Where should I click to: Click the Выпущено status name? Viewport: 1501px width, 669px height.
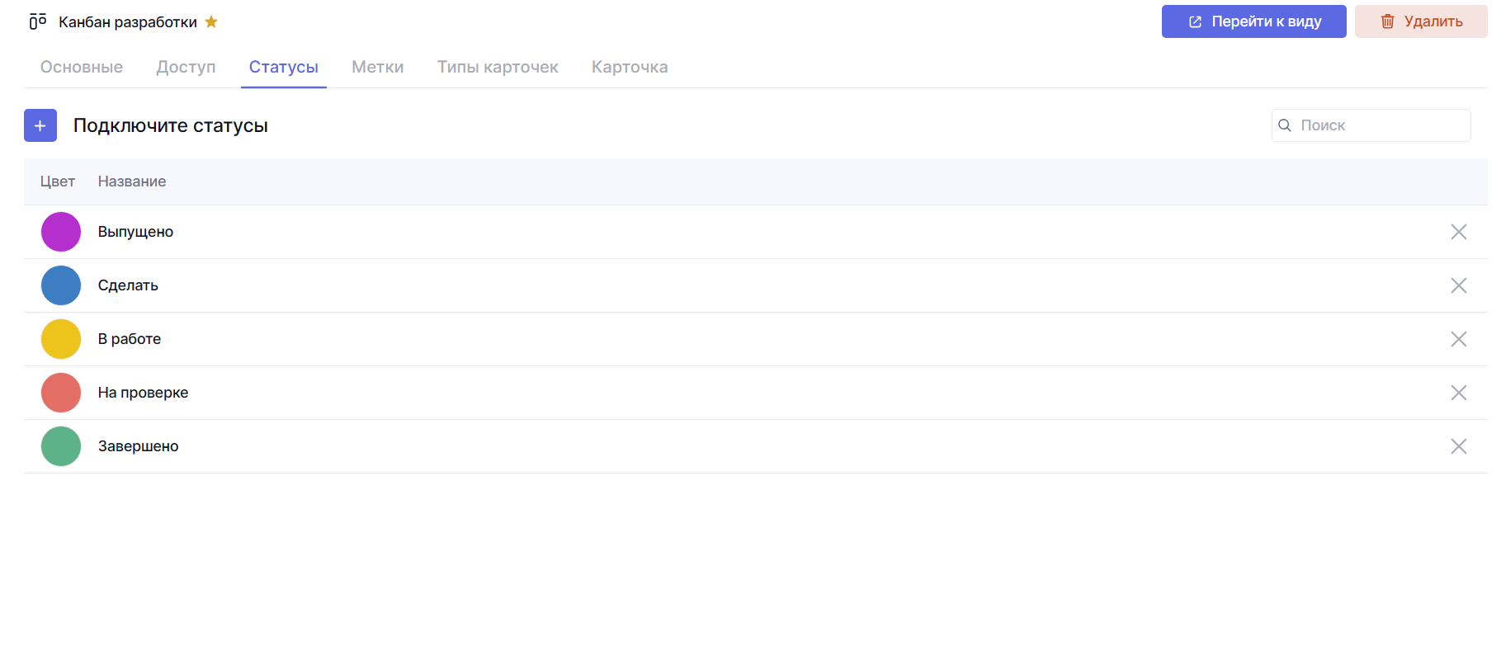coord(135,232)
